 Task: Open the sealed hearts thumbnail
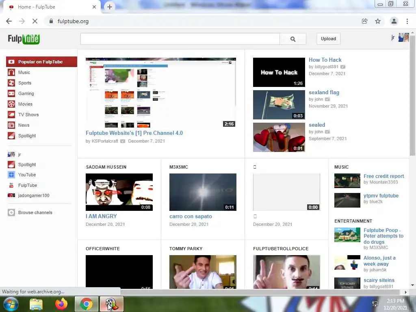click(x=279, y=137)
